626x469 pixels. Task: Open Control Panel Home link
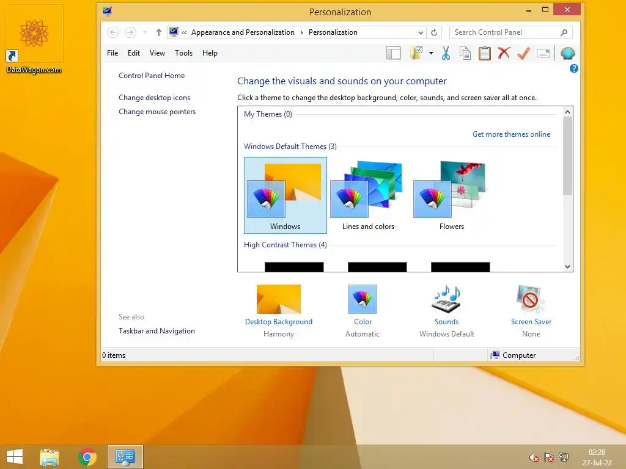(152, 76)
